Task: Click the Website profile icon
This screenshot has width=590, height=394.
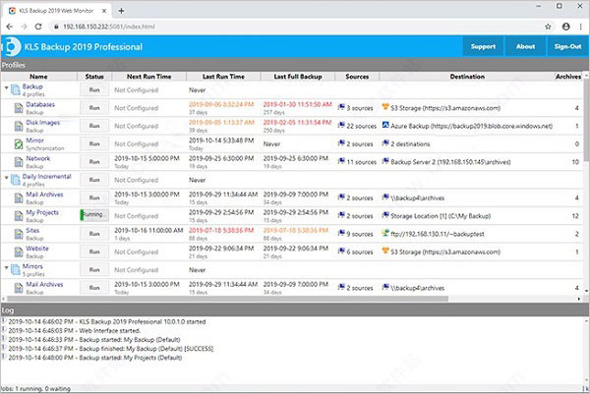Action: pos(19,252)
